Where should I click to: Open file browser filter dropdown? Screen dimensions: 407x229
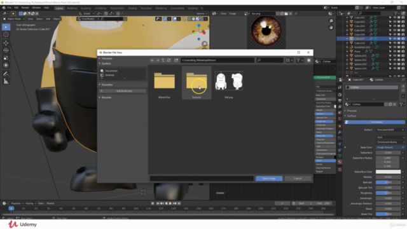(300, 60)
